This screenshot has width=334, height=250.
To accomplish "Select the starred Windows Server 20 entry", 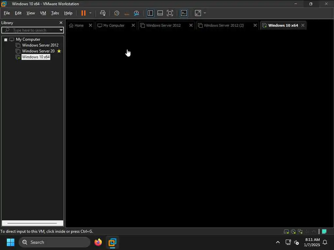I will [38, 51].
